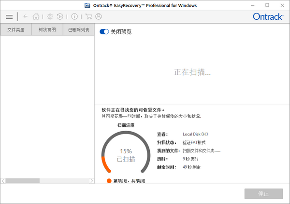Click the '扫描进度' heading
This screenshot has width=290, height=204.
point(126,125)
